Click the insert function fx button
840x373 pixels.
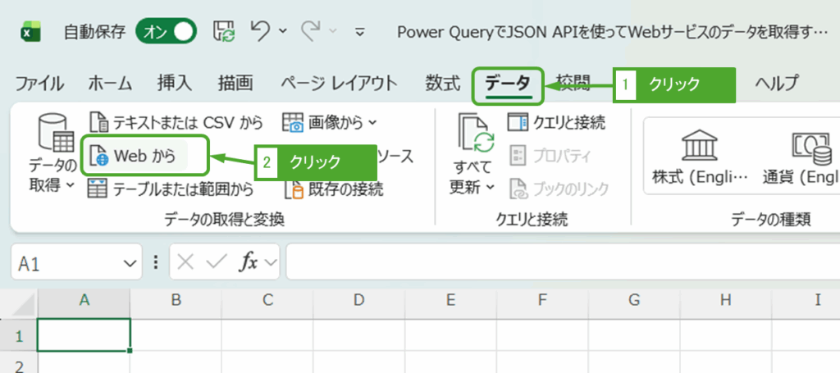click(249, 263)
